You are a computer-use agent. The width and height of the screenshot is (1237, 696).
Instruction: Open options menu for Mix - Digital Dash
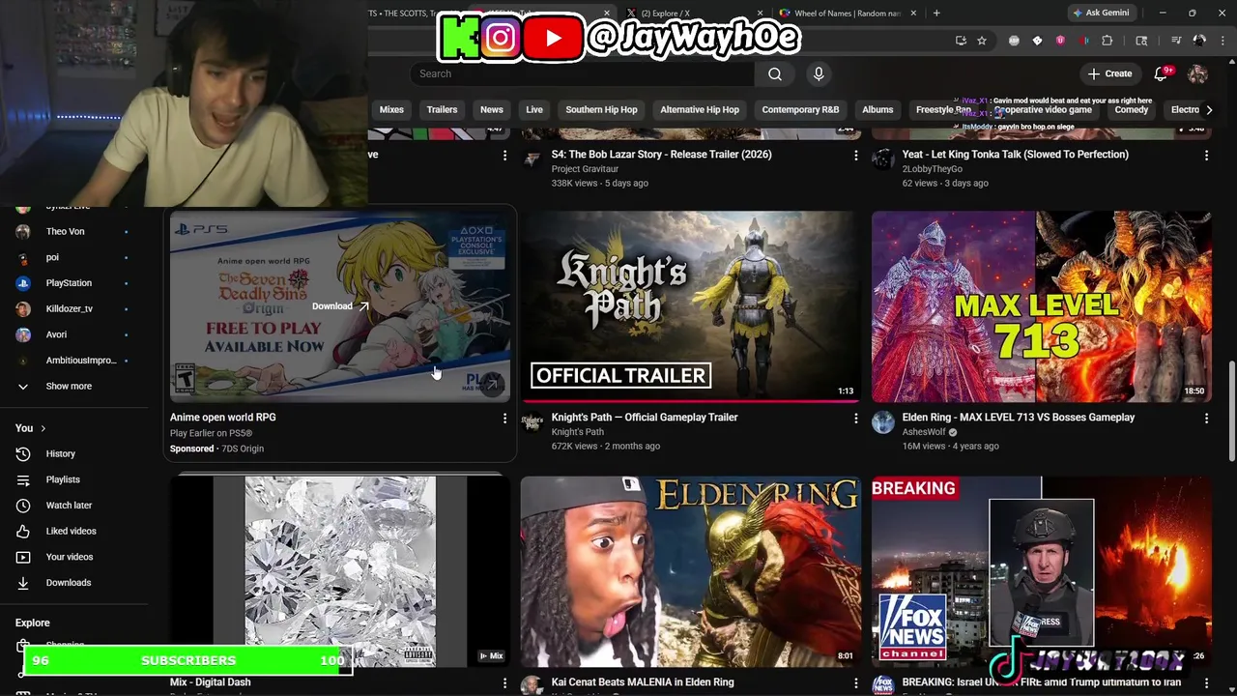point(504,682)
